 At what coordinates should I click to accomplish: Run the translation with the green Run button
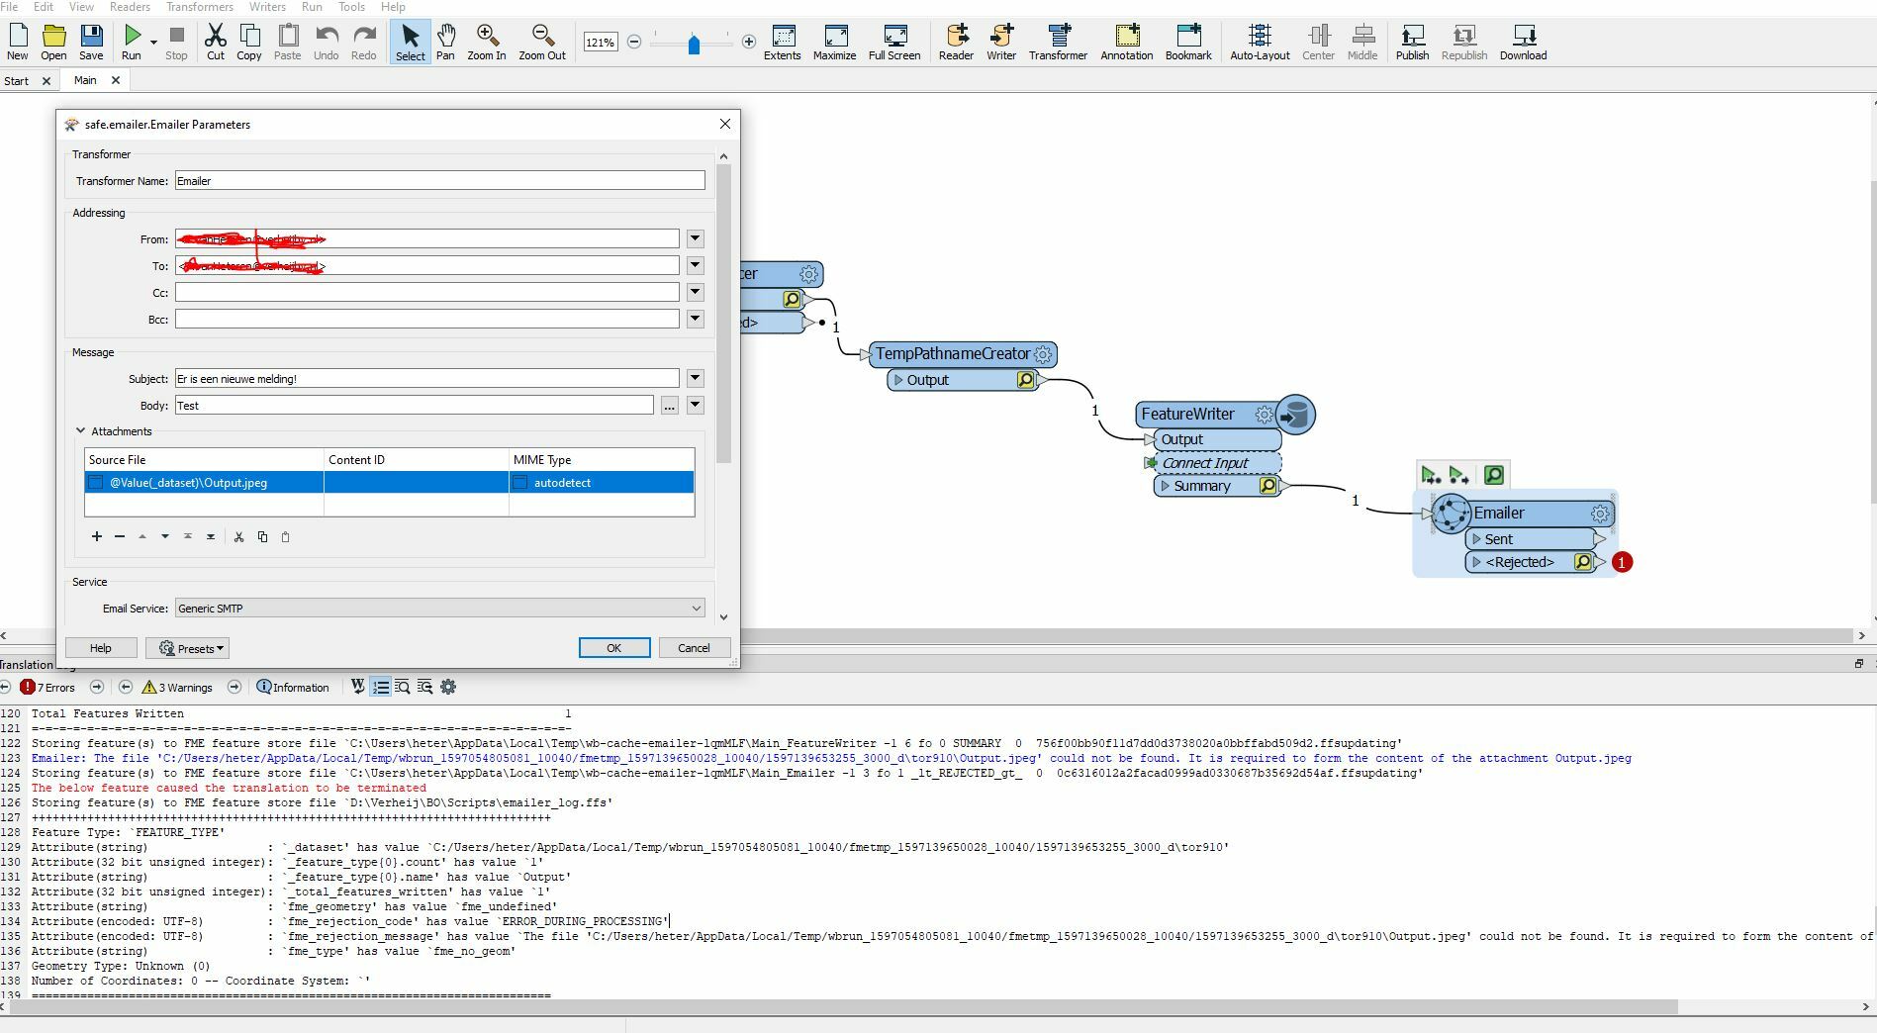click(x=132, y=41)
